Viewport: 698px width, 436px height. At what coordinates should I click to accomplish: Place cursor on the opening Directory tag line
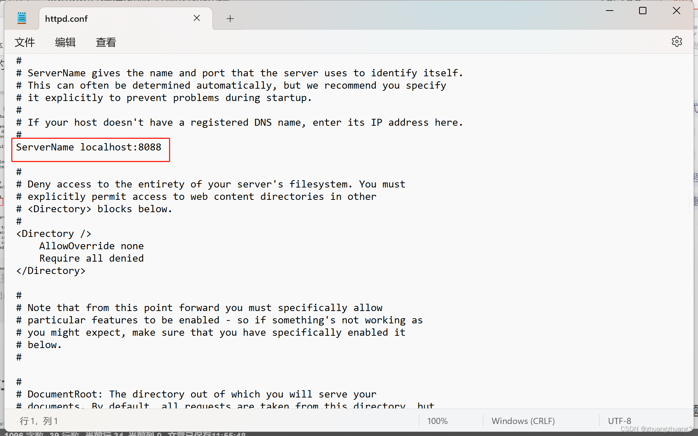(x=54, y=234)
